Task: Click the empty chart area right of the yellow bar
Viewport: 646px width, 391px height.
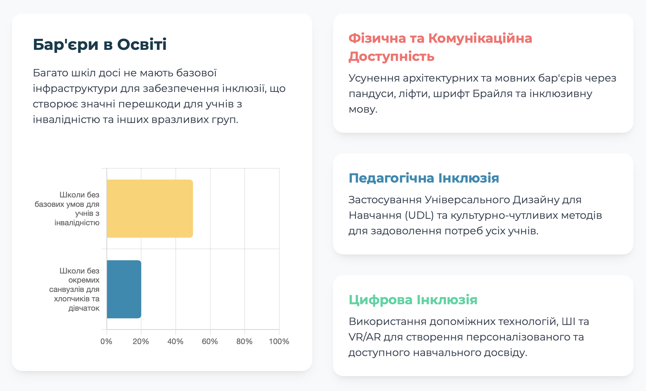Action: point(236,208)
